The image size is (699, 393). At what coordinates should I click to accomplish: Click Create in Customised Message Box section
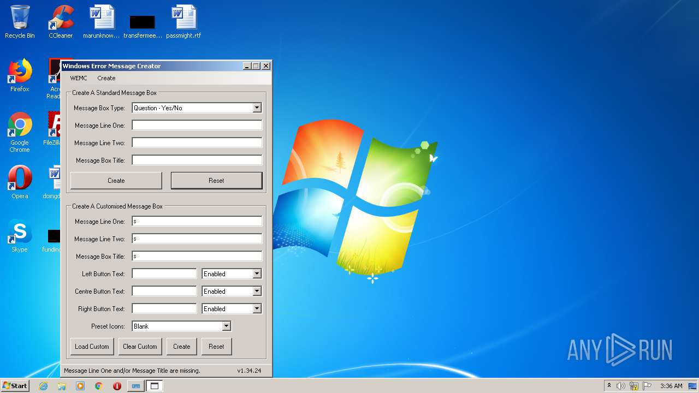pyautogui.click(x=182, y=347)
